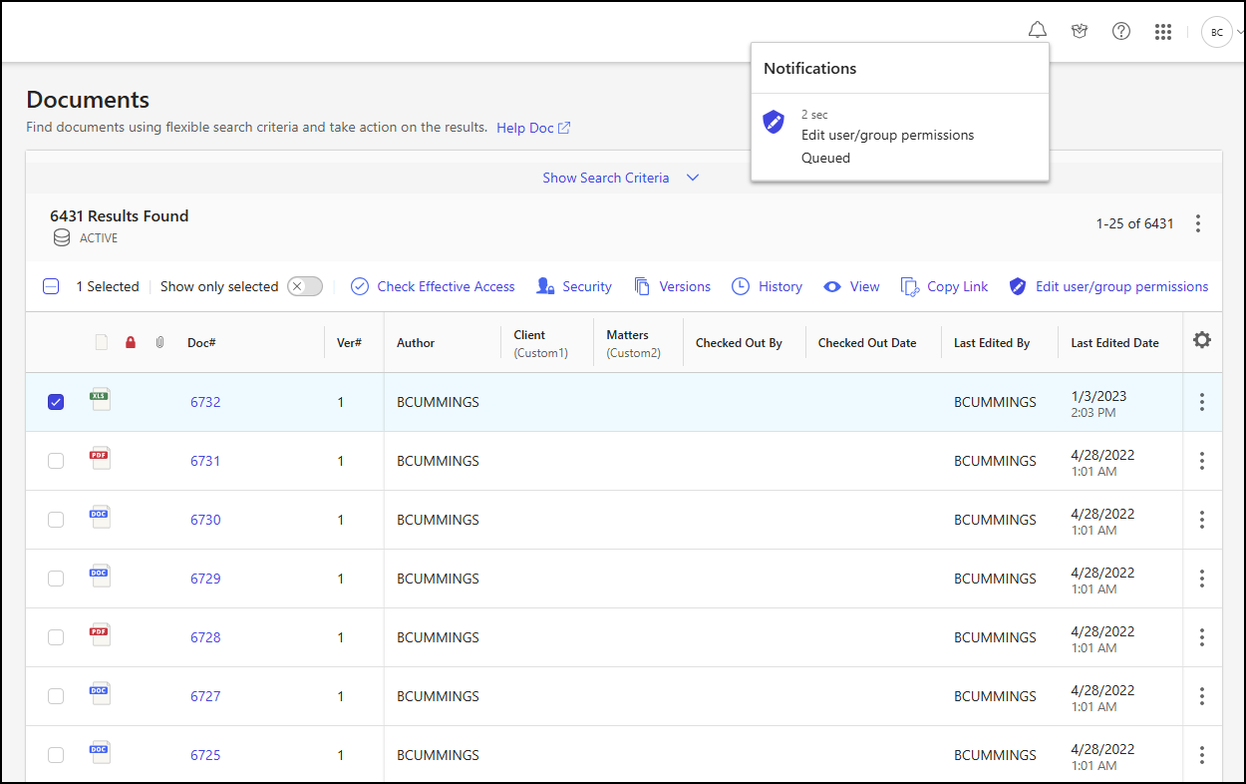Select Copy Link from the toolbar
Viewport: 1246px width, 784px height.
point(943,286)
